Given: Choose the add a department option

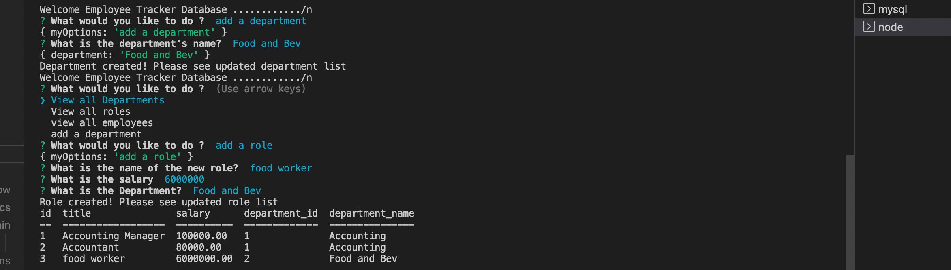Looking at the screenshot, I should coord(96,134).
